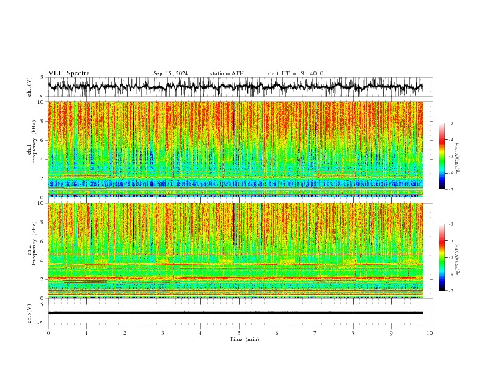Click the time axis tick '10'

click(x=430, y=333)
